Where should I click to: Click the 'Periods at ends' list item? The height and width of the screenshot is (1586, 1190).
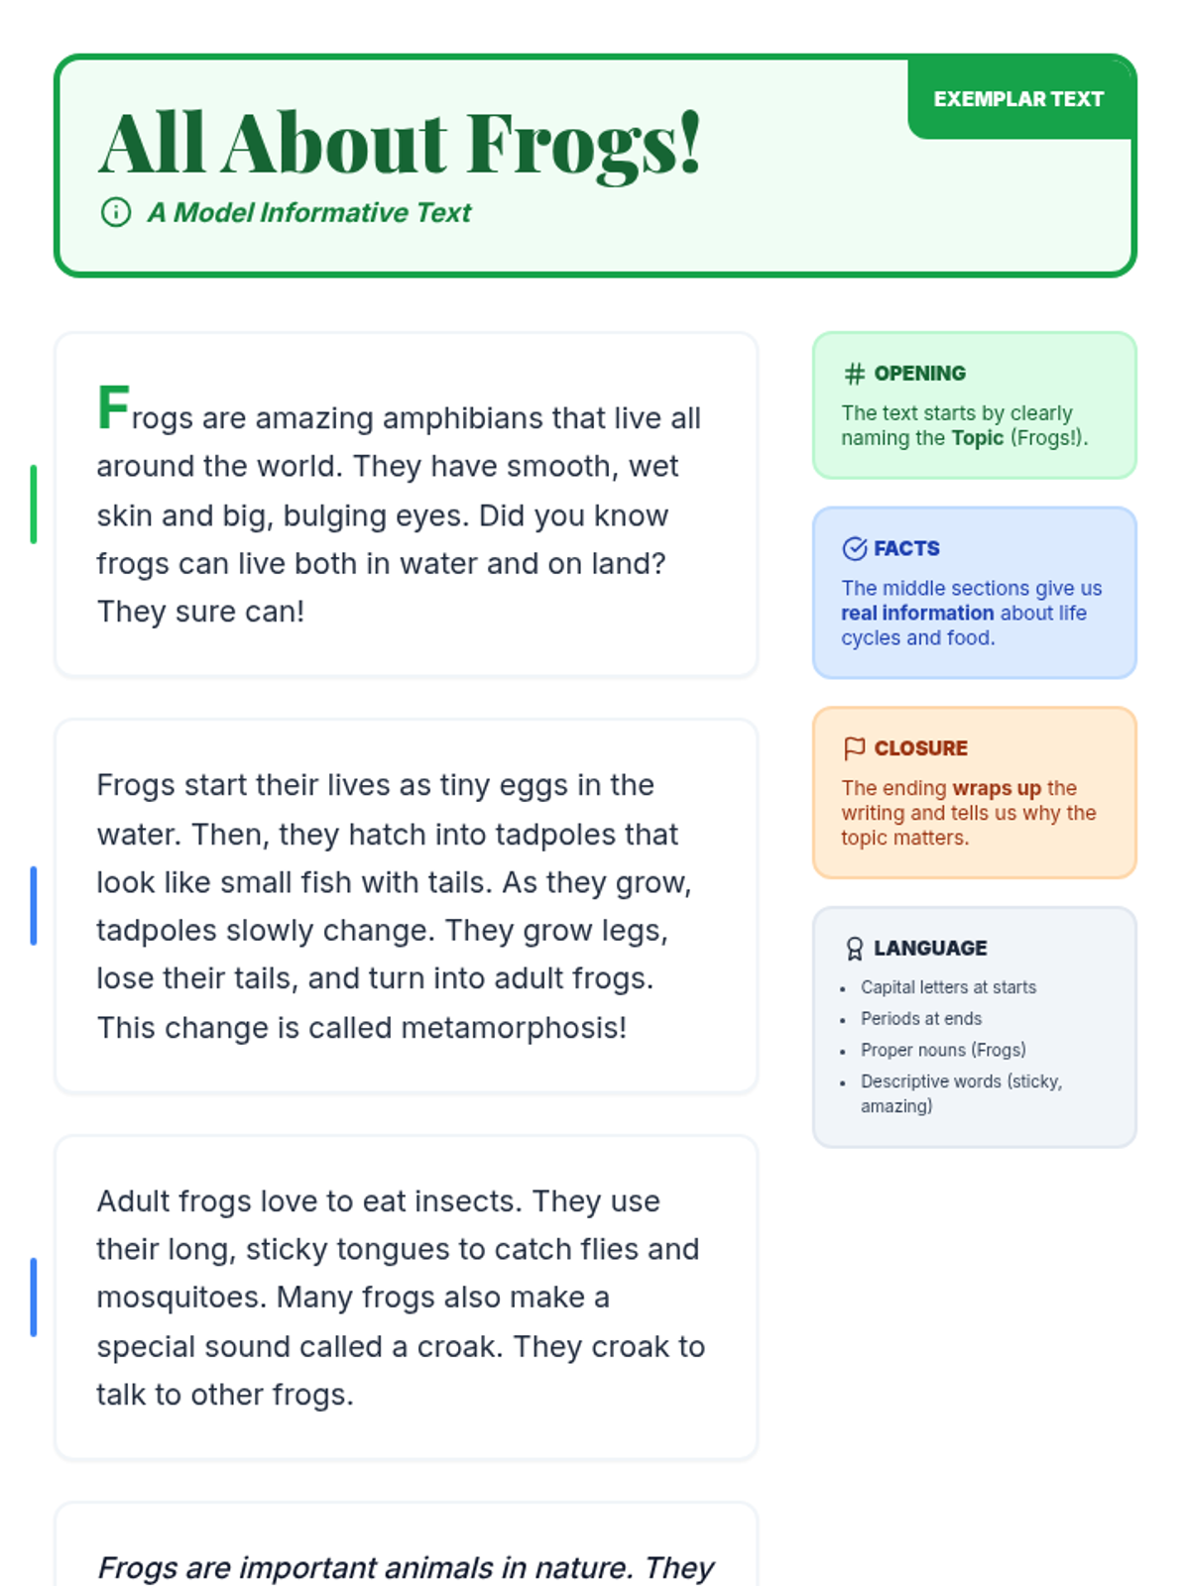[920, 1019]
